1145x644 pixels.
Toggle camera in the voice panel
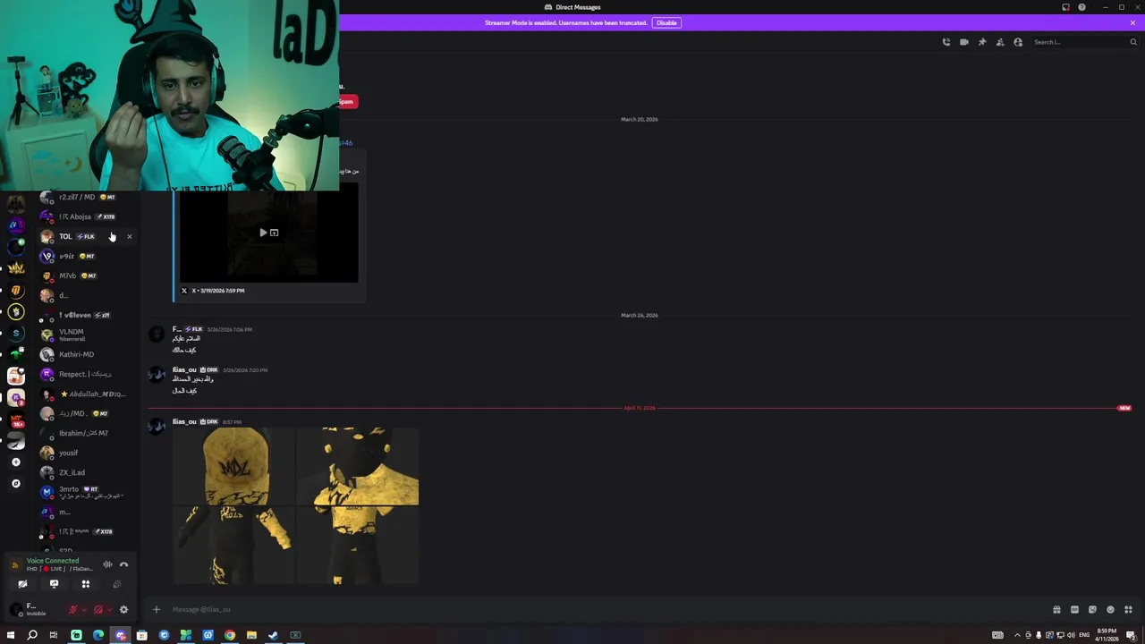[x=22, y=584]
